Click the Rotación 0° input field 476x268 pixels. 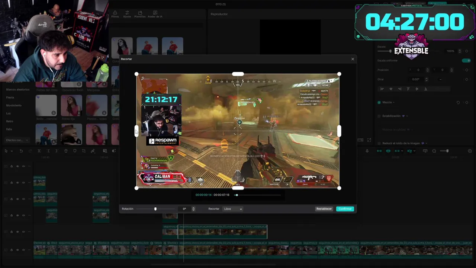click(x=184, y=209)
